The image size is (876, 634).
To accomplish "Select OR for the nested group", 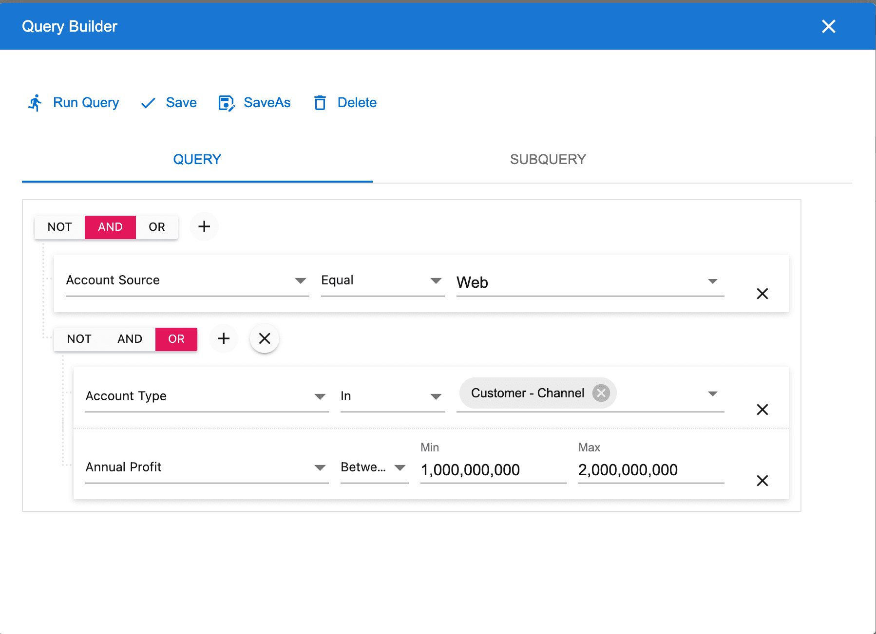I will tap(176, 339).
